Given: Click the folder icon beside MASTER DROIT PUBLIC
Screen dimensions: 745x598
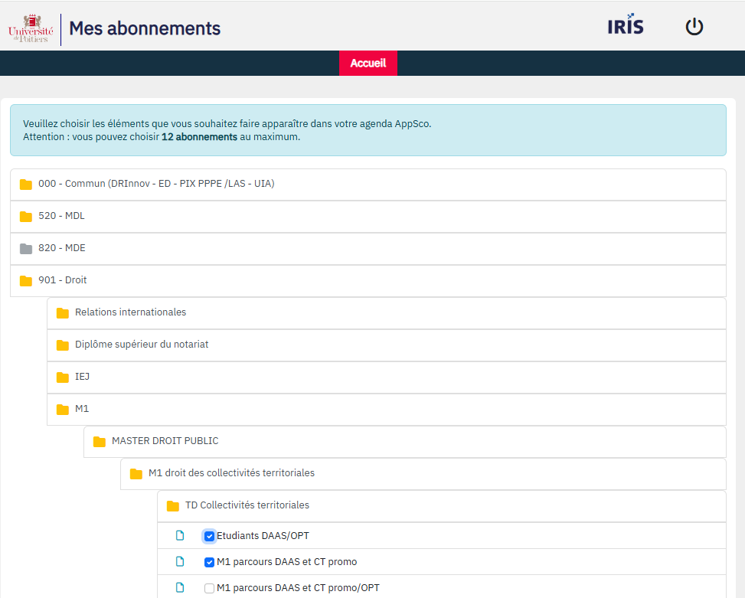Looking at the screenshot, I should [100, 441].
